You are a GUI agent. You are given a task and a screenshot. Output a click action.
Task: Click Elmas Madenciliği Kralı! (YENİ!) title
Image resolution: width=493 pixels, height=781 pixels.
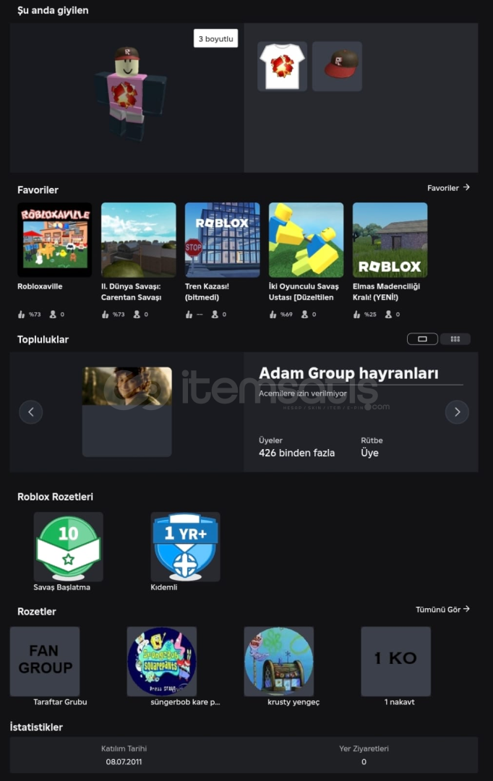(x=387, y=292)
